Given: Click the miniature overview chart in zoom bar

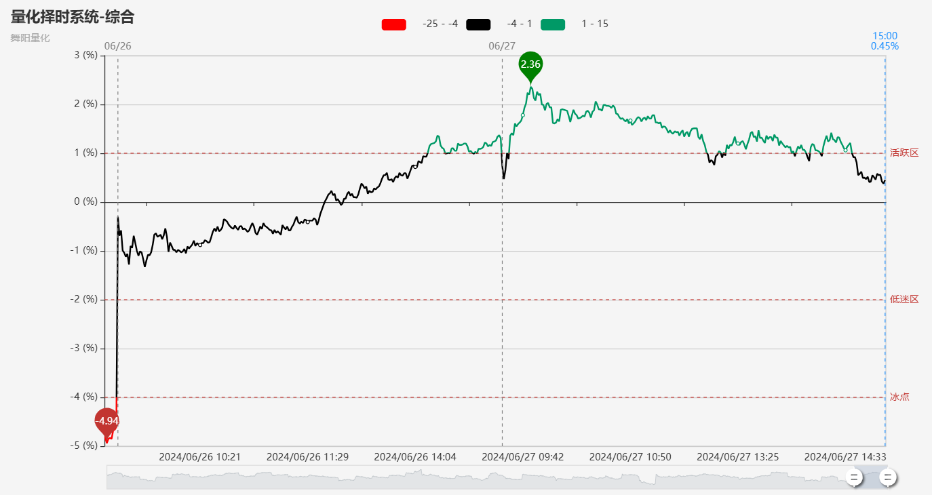Looking at the screenshot, I should point(475,477).
